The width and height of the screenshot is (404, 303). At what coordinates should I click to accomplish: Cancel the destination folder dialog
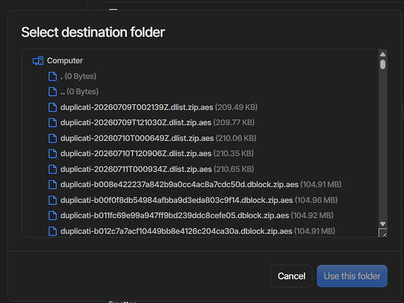coord(292,276)
